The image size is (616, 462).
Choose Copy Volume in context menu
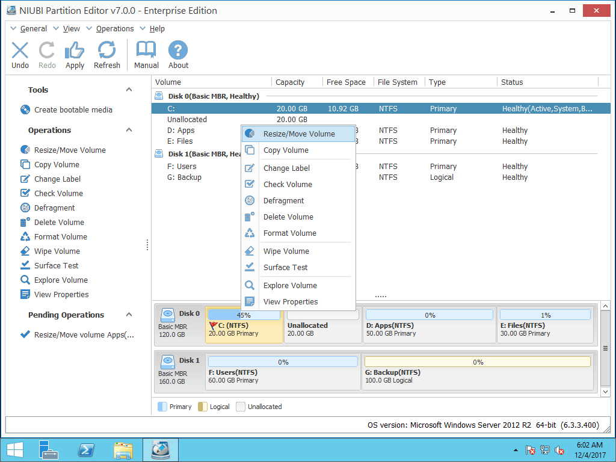(x=298, y=150)
